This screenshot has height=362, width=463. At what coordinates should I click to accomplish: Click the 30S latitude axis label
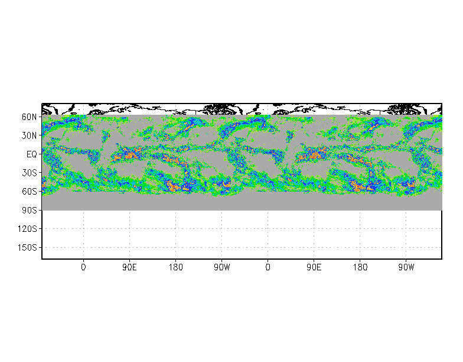tap(30, 173)
